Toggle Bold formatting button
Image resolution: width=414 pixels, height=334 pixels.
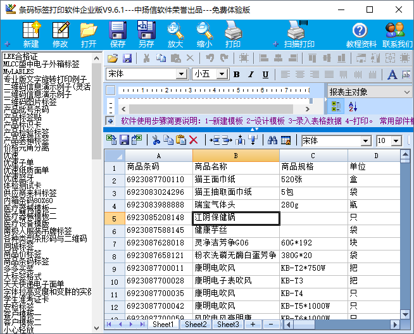237,75
